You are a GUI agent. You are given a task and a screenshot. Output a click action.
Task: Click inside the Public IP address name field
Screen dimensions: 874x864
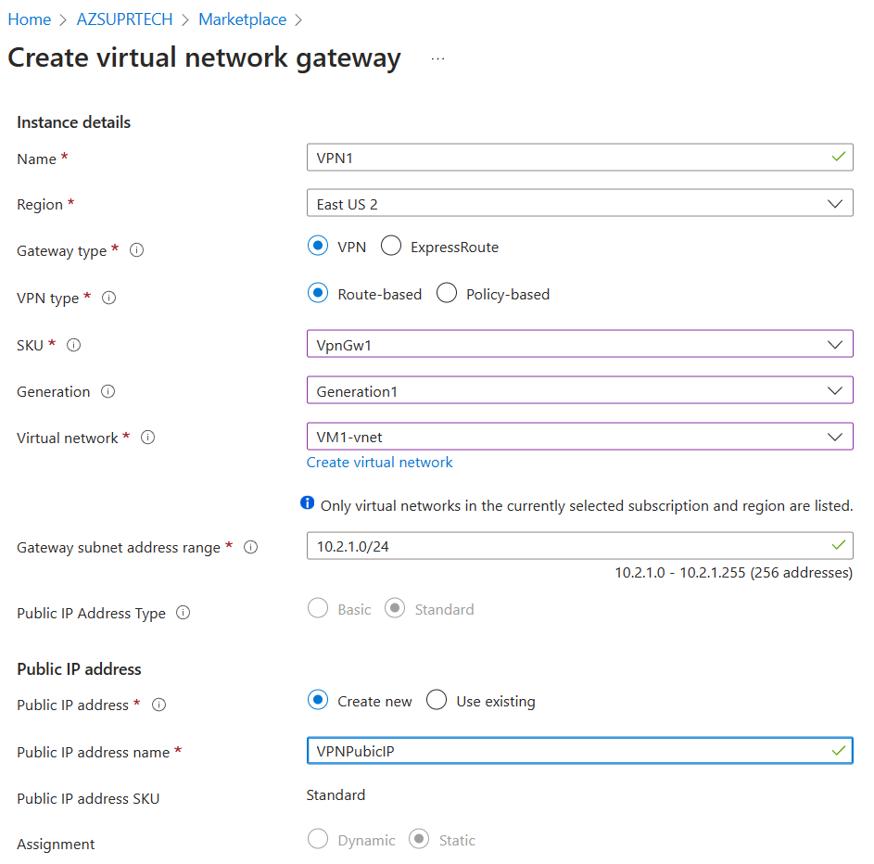[x=579, y=751]
